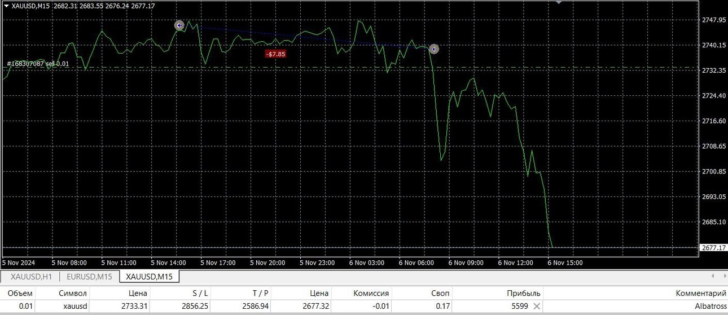
Task: Select the volume value 0.01 in trade row
Action: coord(26,307)
